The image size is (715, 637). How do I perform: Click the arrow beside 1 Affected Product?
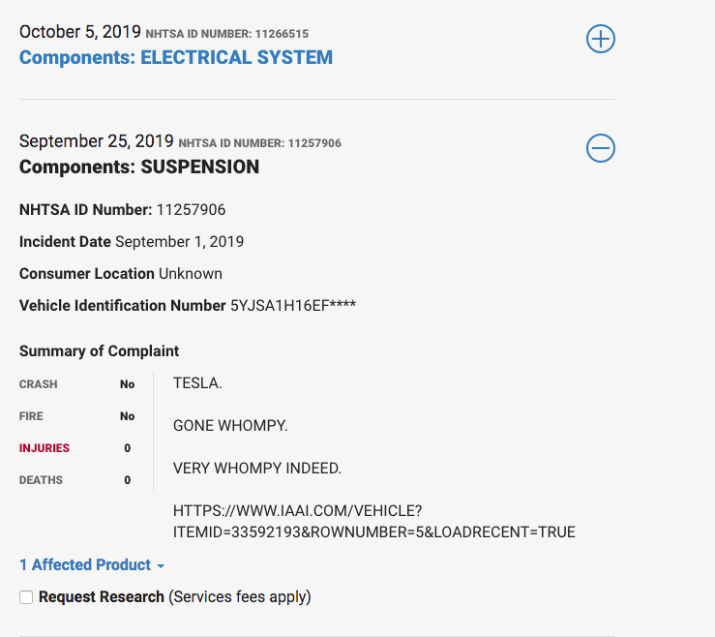(x=161, y=565)
